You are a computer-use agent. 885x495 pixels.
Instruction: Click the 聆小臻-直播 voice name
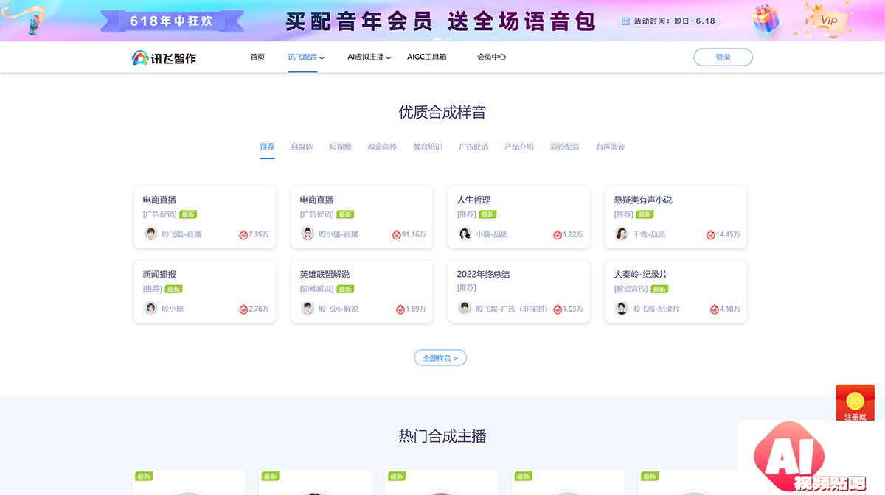(339, 234)
